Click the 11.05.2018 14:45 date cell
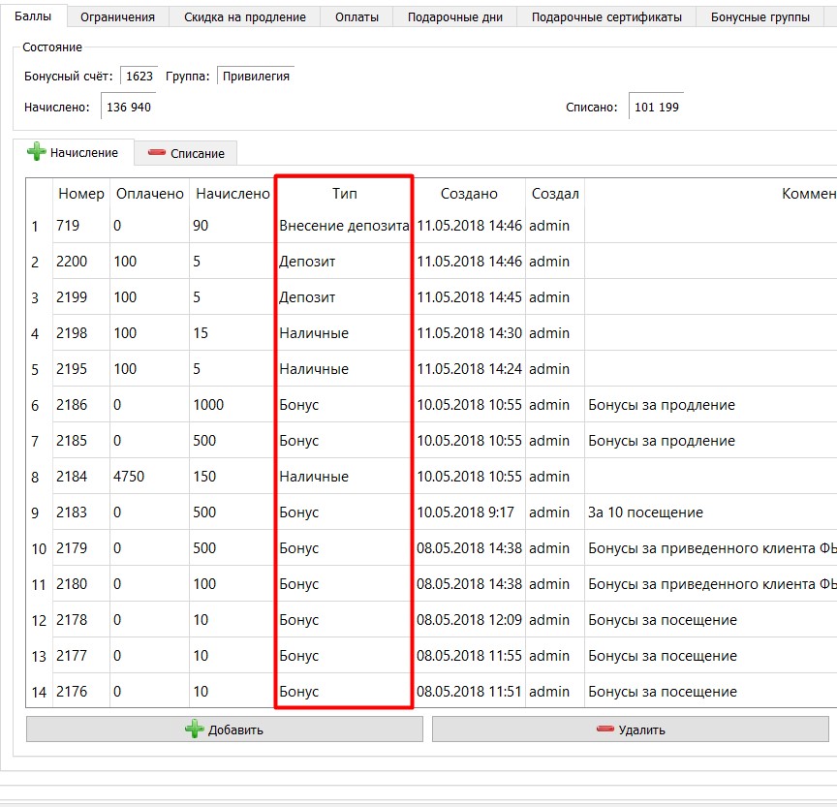 point(469,296)
